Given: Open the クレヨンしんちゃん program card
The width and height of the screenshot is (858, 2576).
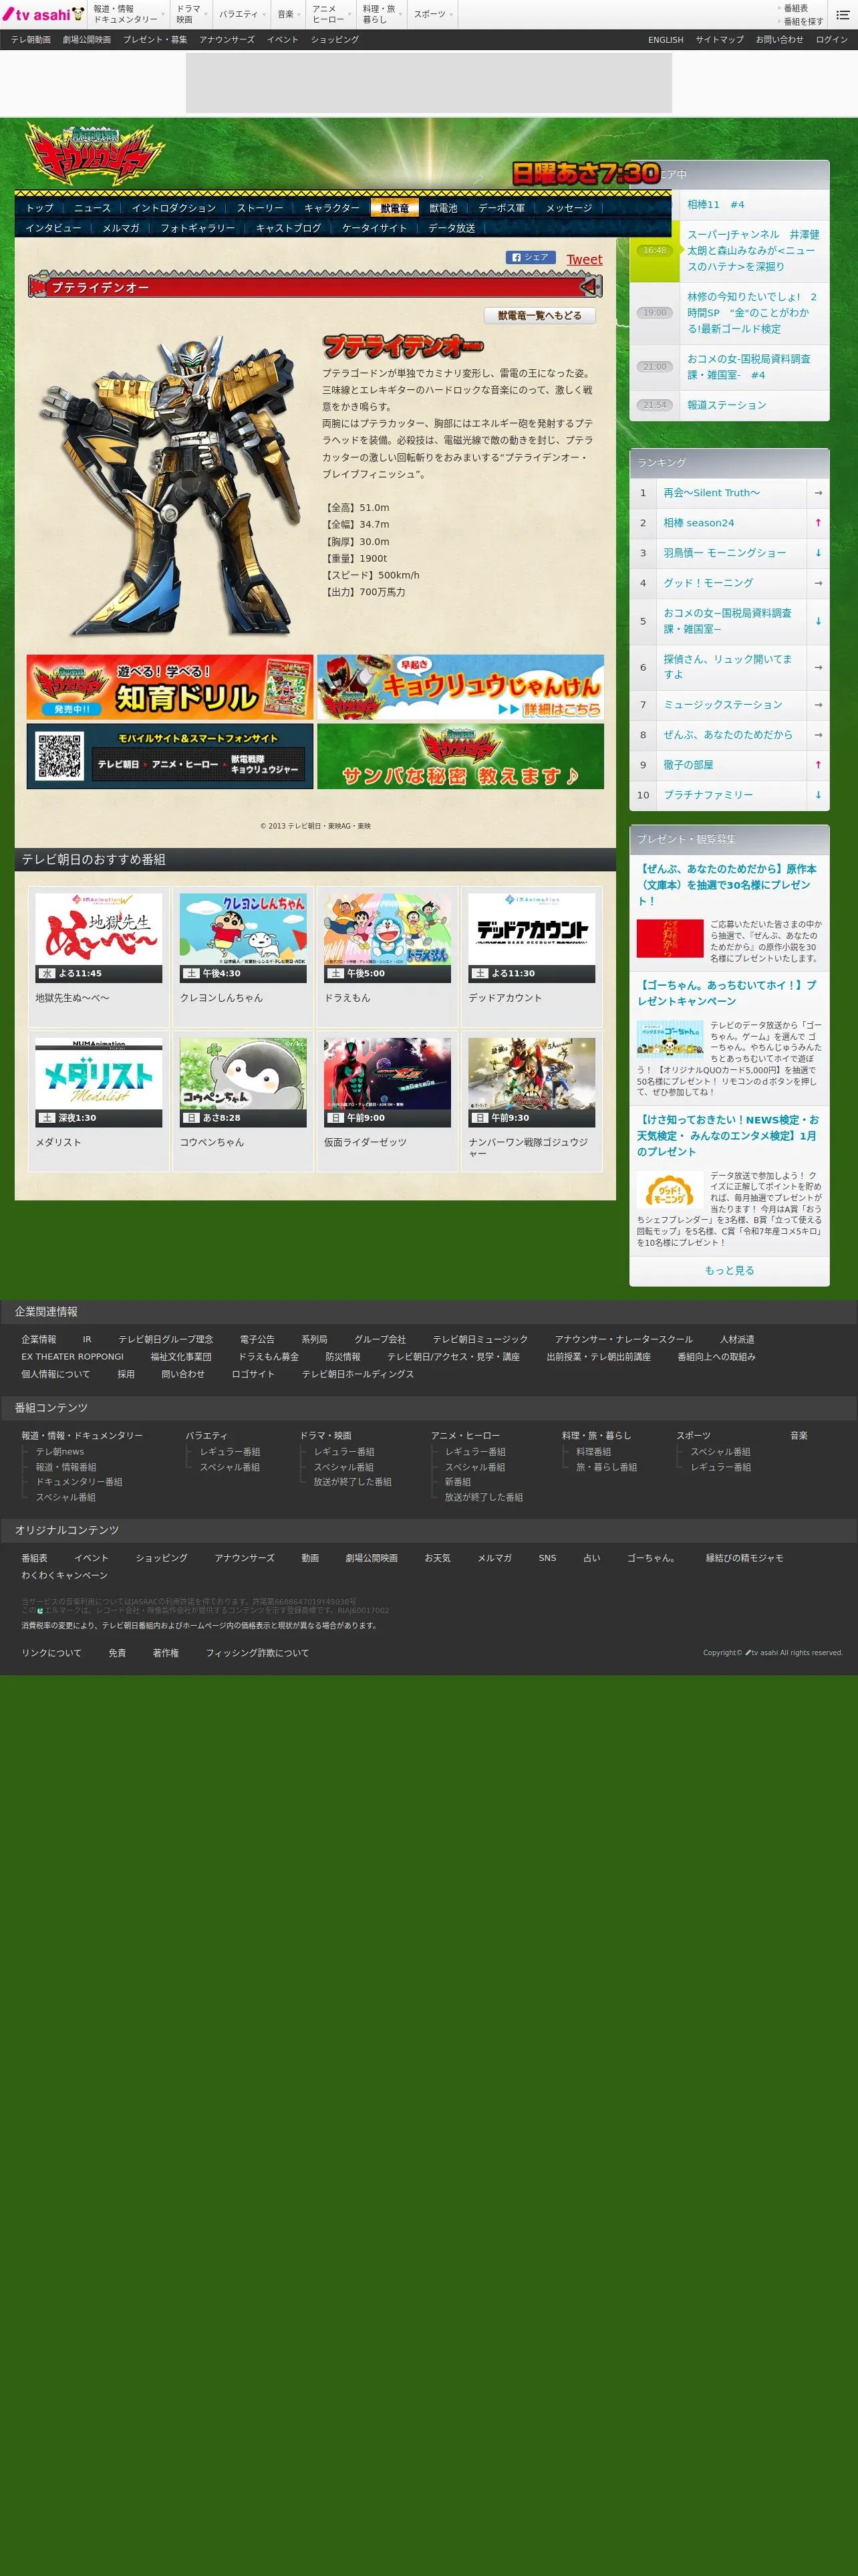Looking at the screenshot, I should tap(243, 956).
